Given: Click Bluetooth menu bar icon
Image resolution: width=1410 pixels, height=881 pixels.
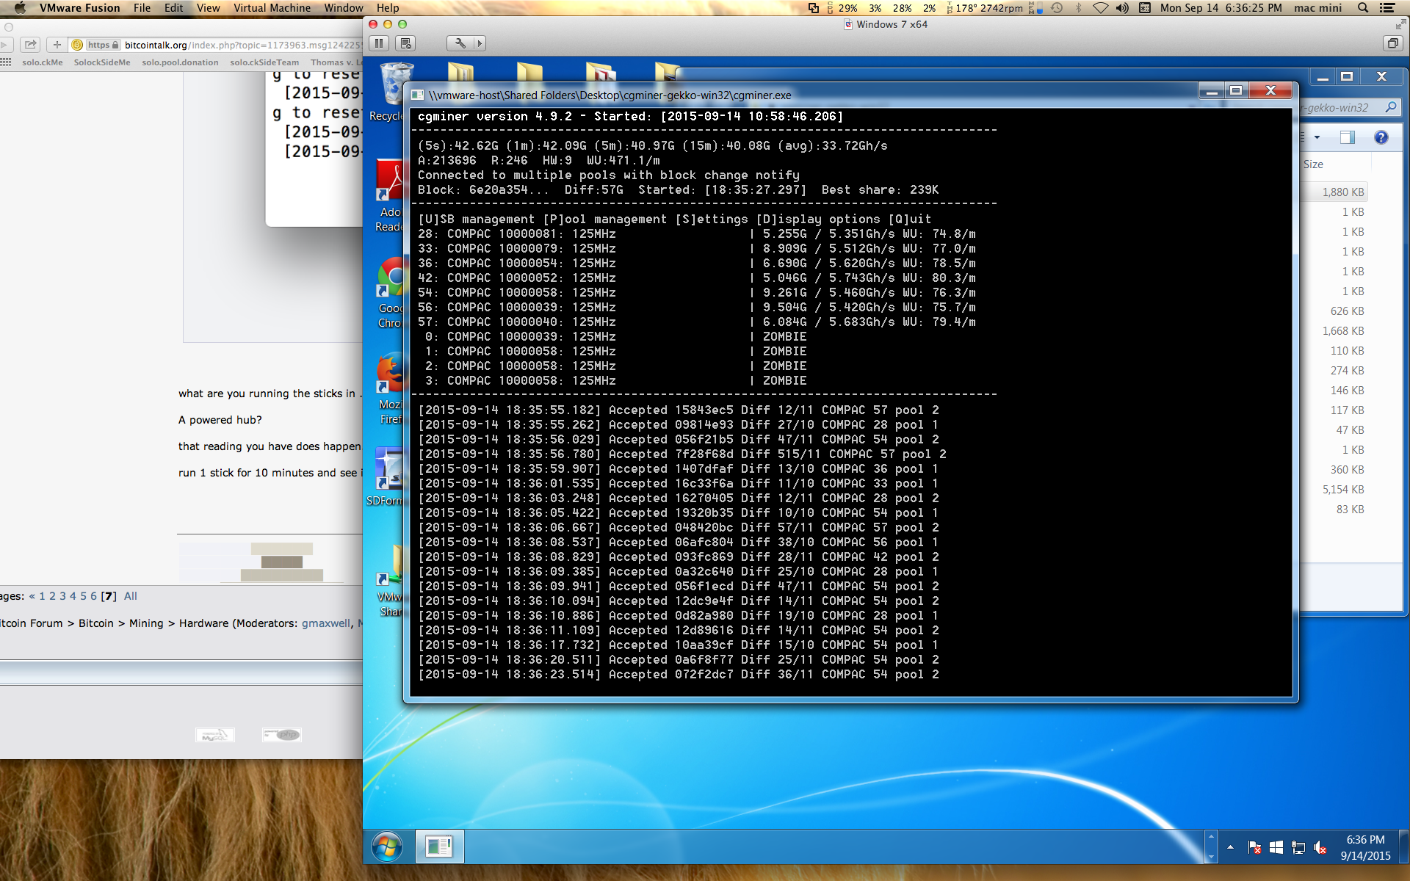Looking at the screenshot, I should 1078,8.
